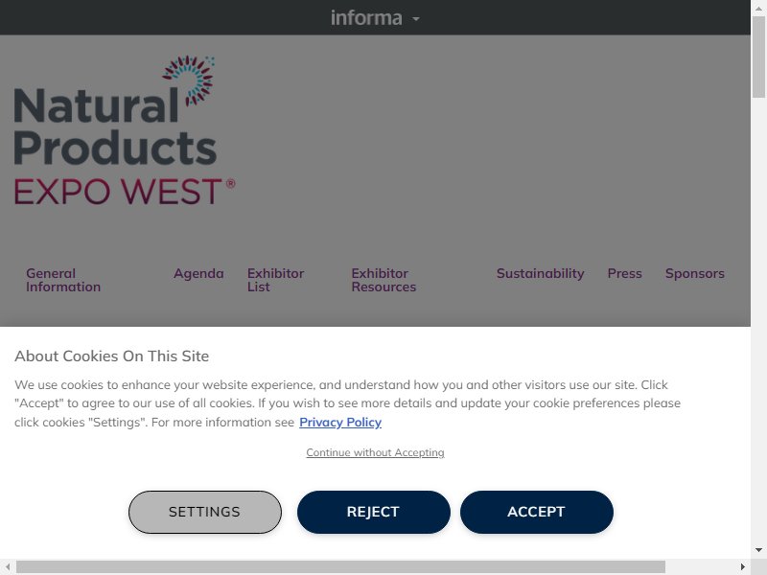
Task: Select the Exhibitor Resources menu item
Action: pos(383,280)
